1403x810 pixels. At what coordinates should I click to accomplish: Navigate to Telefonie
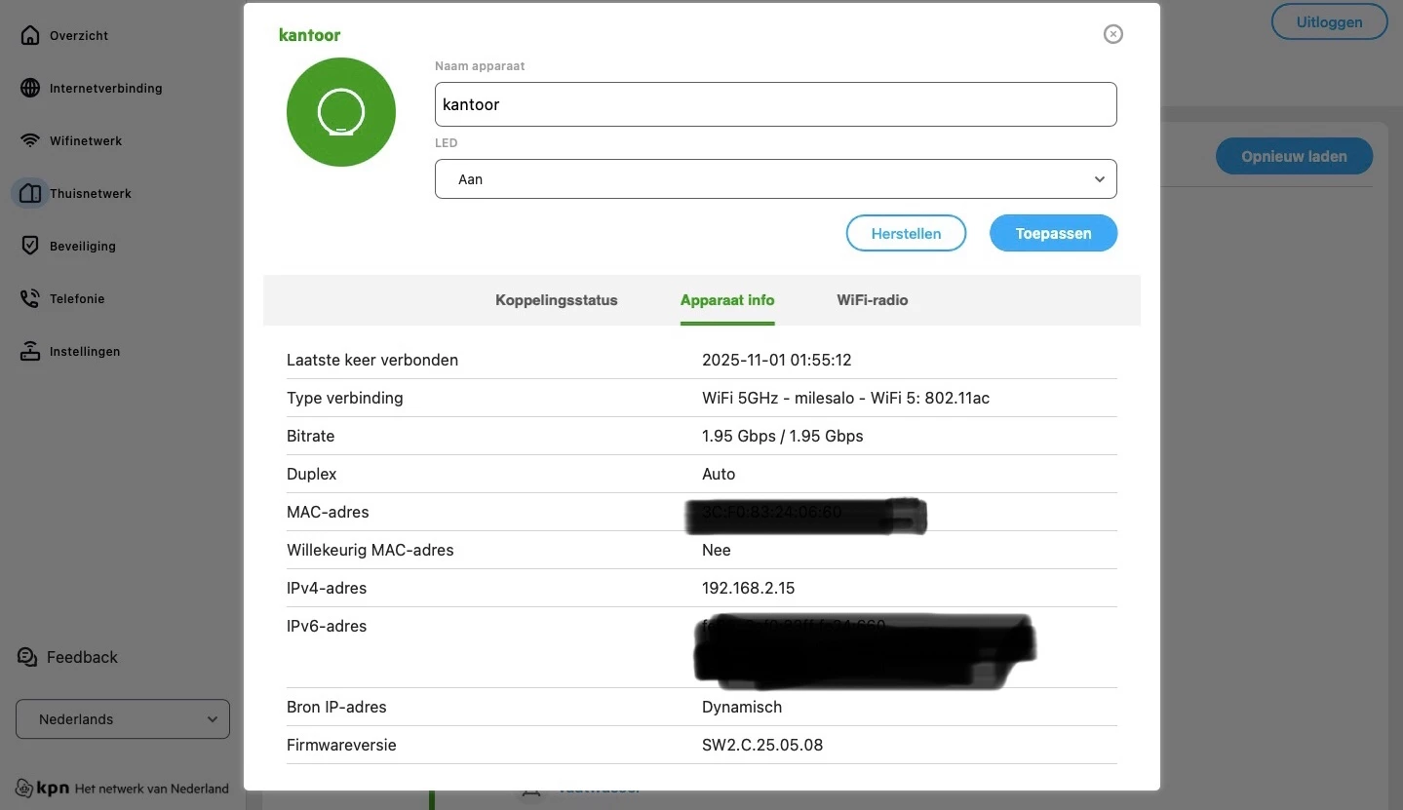pos(77,298)
